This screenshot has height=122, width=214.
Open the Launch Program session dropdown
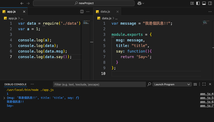[172, 84]
